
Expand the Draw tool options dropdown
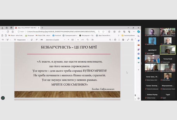(27, 40)
